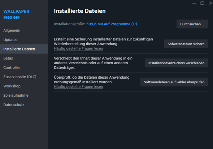The image size is (213, 149).
Task: Maximize the properties window
Action: (203, 3)
